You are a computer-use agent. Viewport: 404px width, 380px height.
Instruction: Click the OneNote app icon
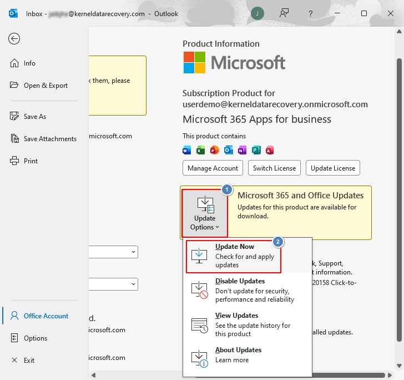242,150
